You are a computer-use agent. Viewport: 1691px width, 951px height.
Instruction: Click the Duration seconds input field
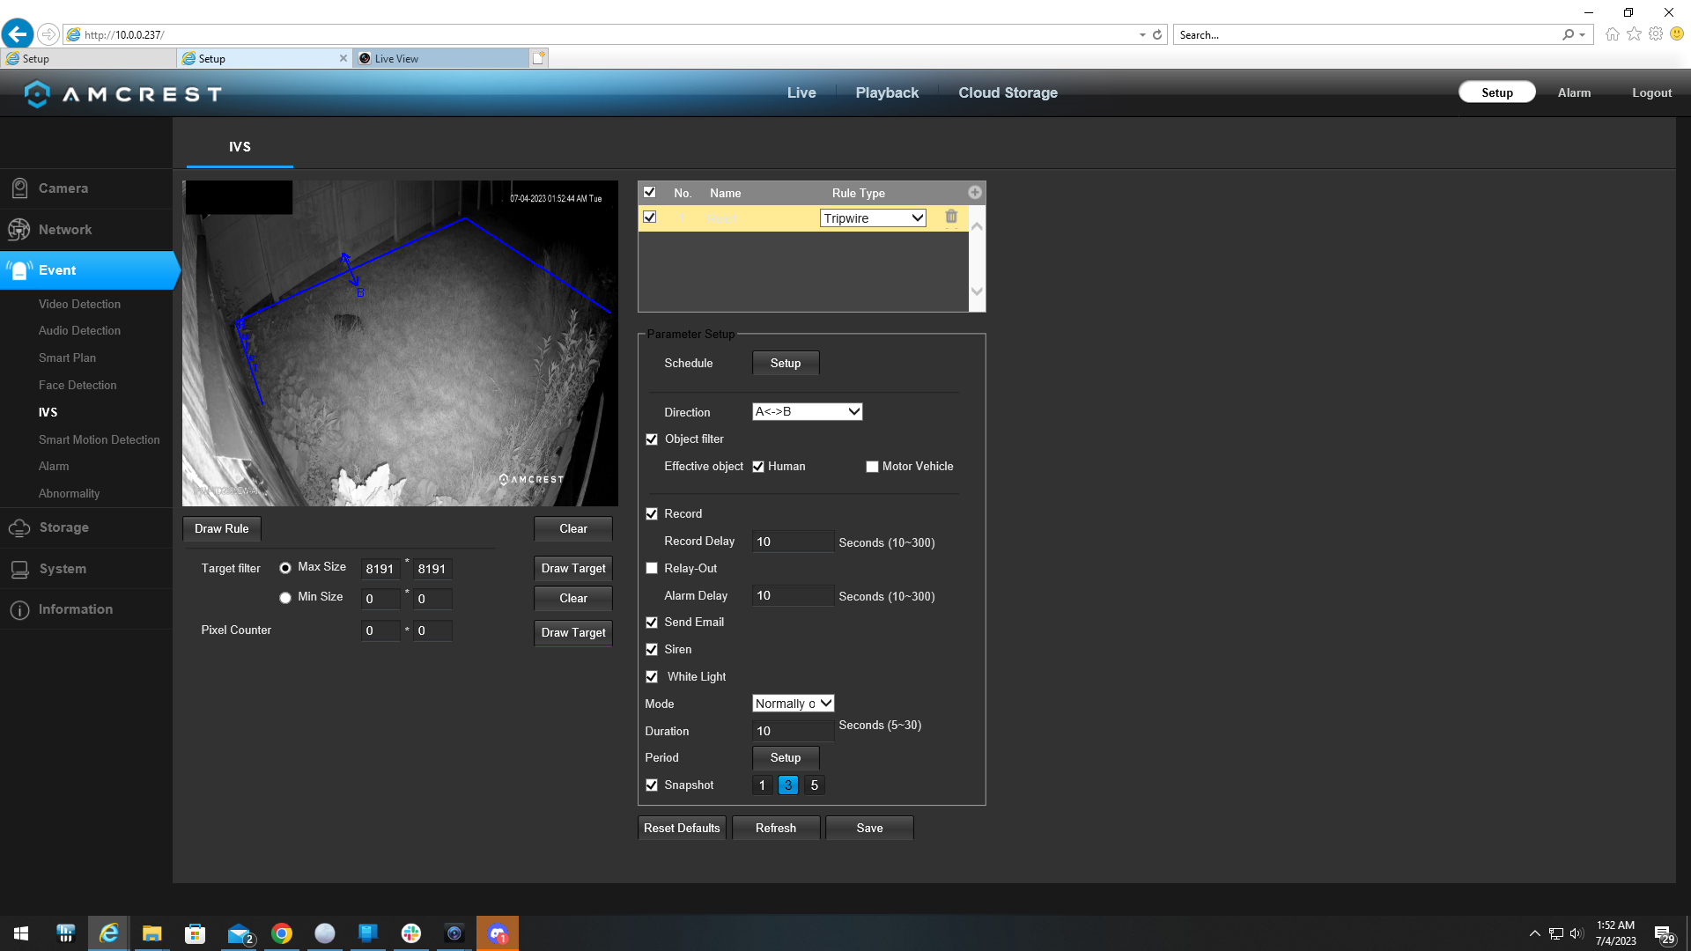pos(793,731)
